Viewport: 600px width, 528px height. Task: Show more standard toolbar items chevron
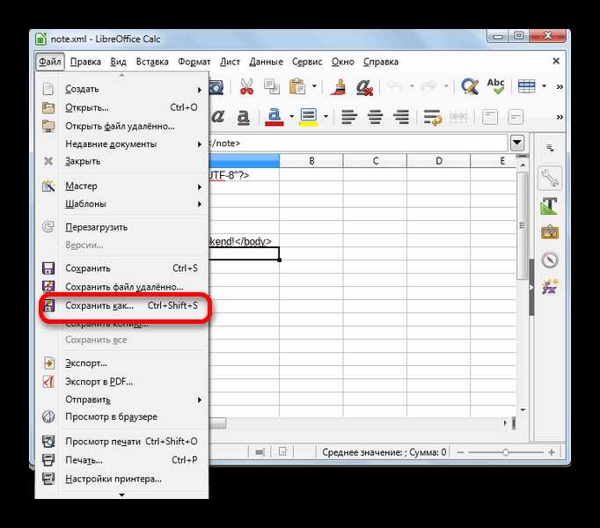click(560, 87)
